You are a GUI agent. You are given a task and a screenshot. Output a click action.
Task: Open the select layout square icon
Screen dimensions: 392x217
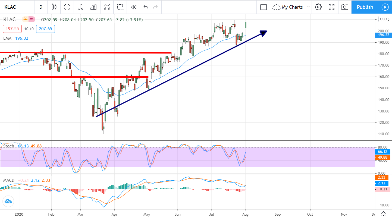pos(264,7)
